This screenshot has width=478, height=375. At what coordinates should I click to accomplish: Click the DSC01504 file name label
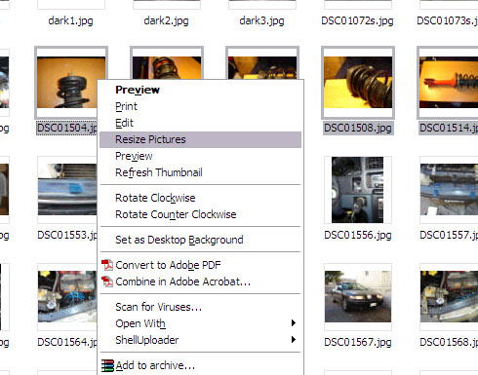coord(67,128)
